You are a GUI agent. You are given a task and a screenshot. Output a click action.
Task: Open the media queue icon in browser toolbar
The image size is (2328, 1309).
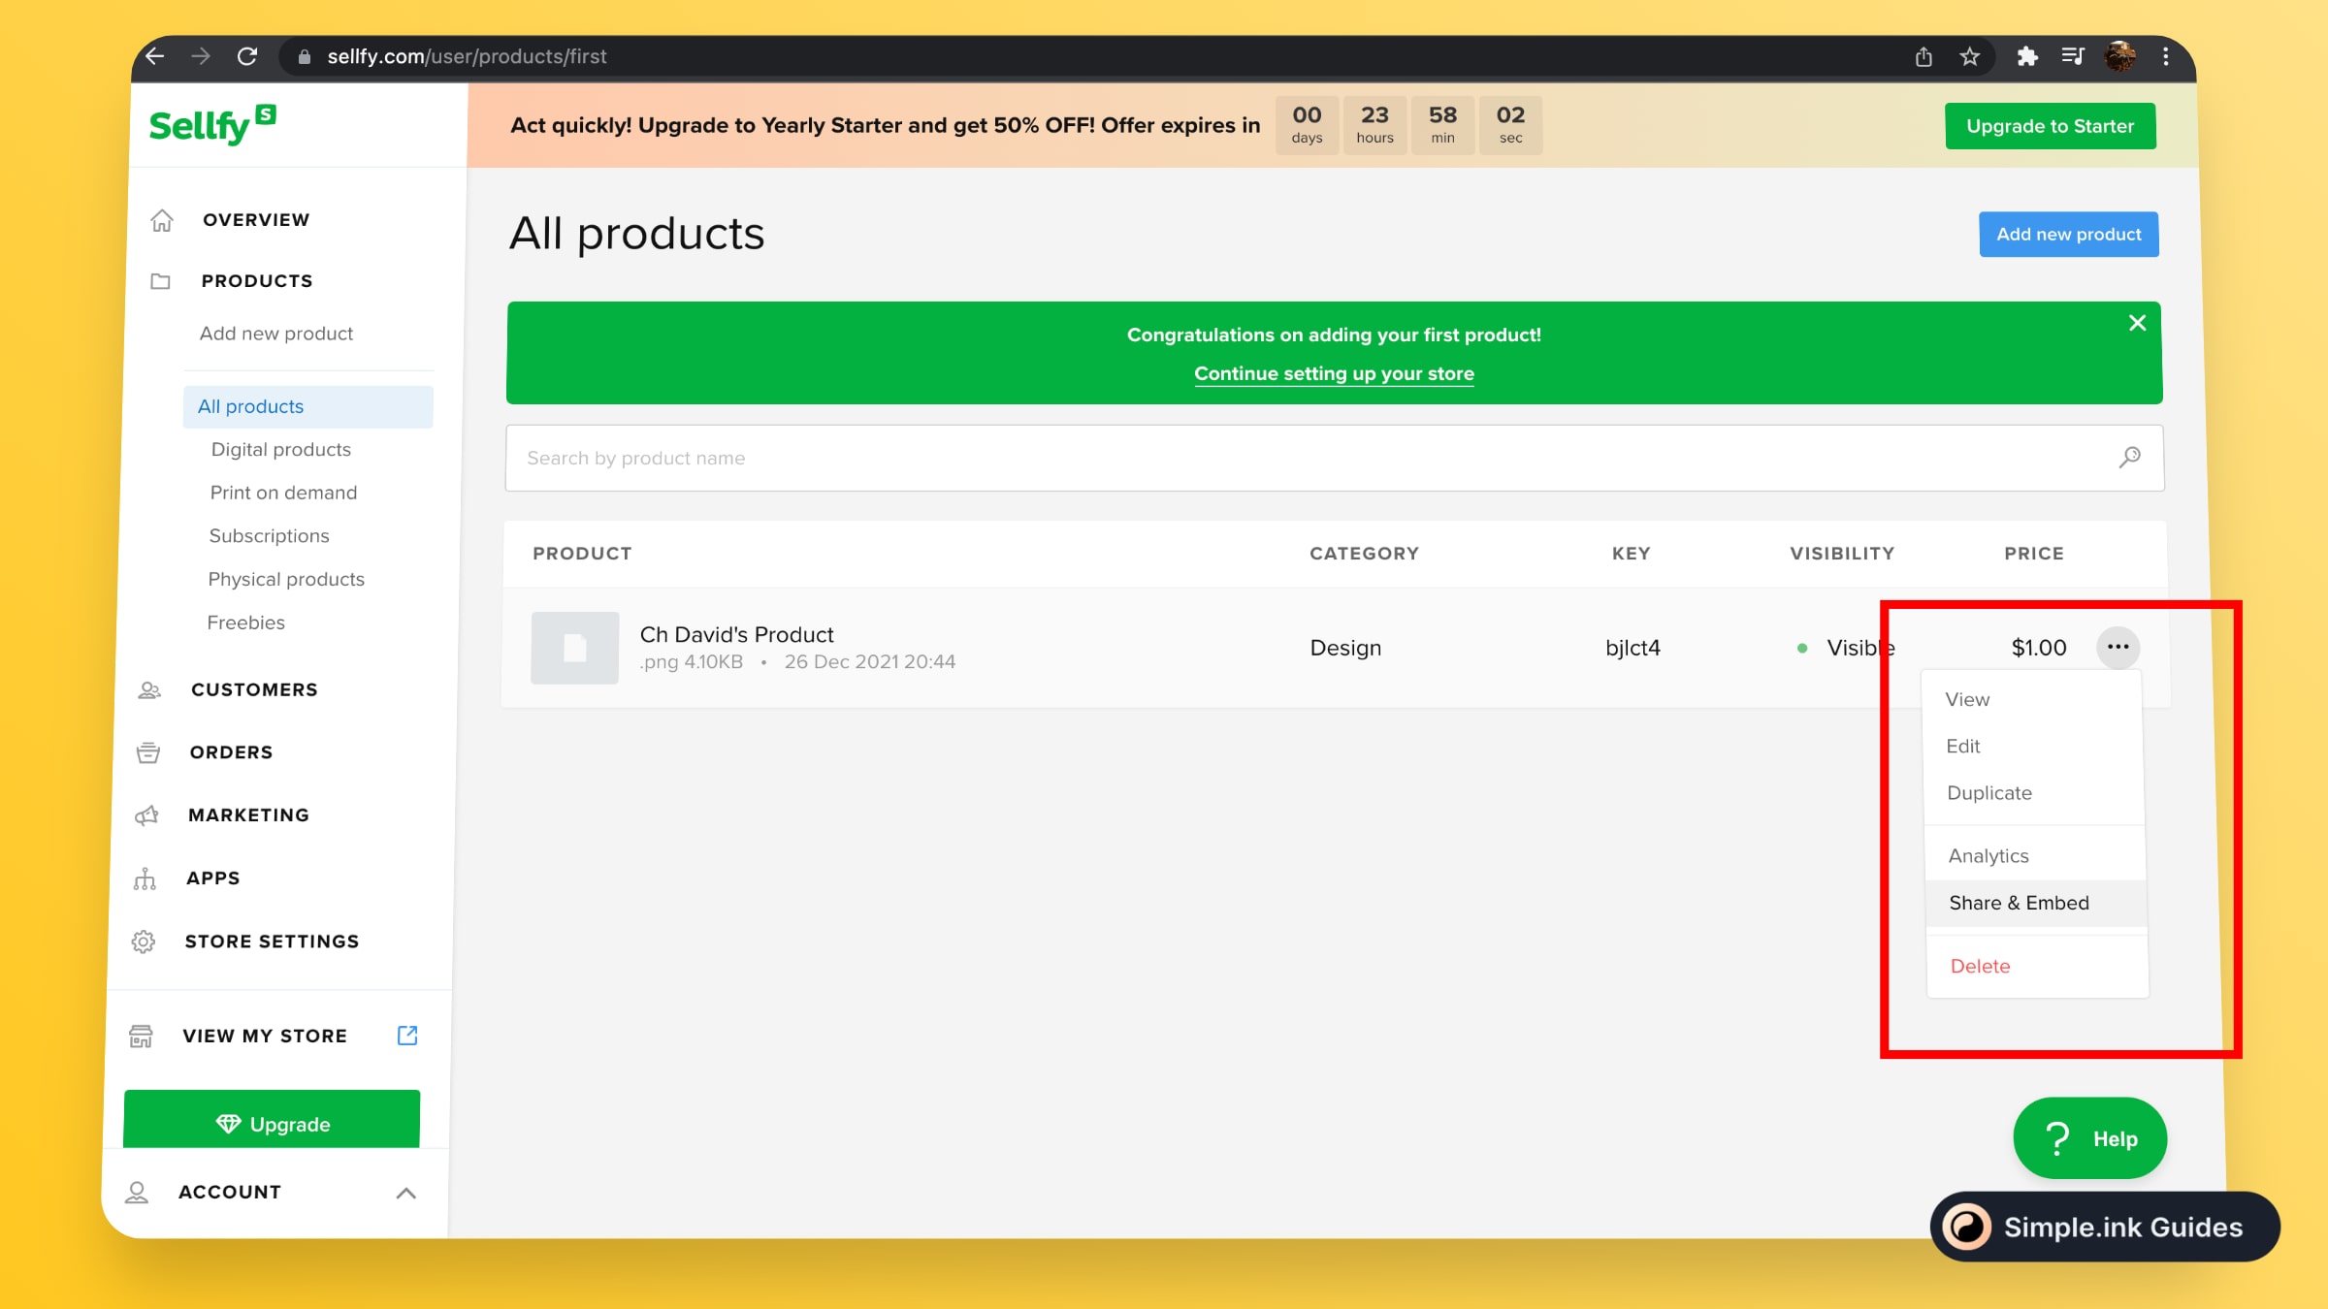tap(2073, 56)
